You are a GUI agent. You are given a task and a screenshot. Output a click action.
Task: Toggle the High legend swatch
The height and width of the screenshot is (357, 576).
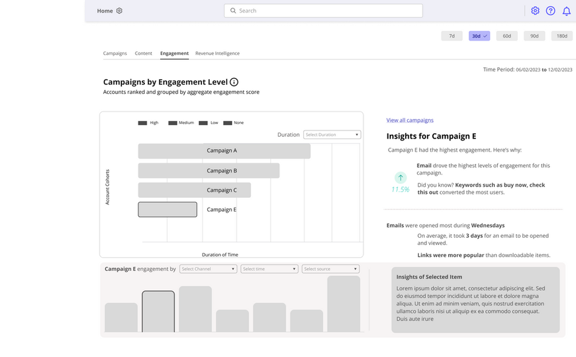tap(142, 123)
